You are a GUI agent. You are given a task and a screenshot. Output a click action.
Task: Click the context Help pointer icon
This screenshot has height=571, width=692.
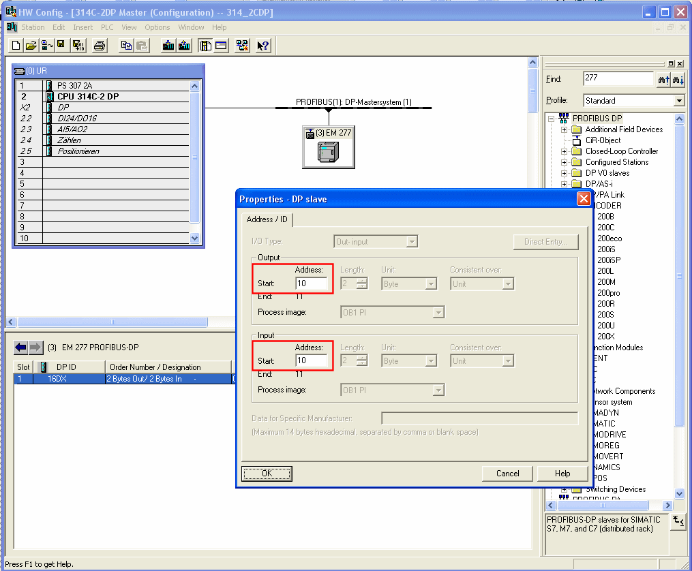263,46
